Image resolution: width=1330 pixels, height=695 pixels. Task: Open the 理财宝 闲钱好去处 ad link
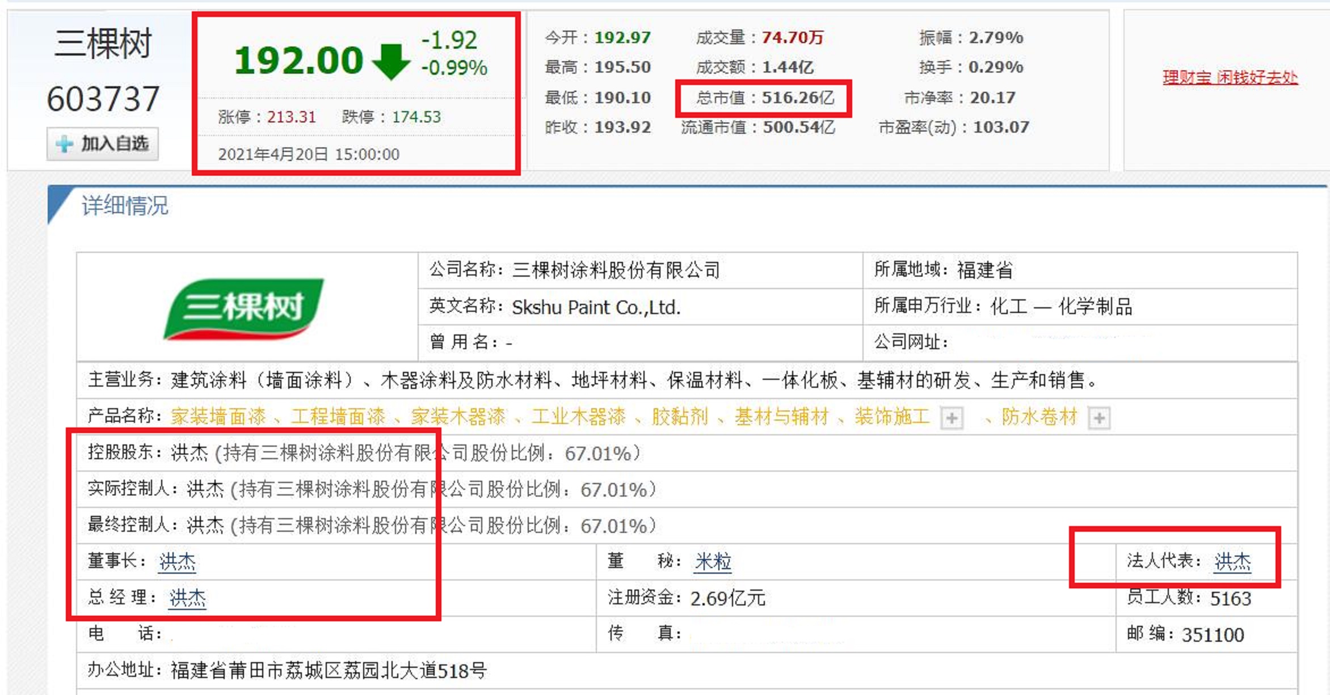click(x=1230, y=77)
